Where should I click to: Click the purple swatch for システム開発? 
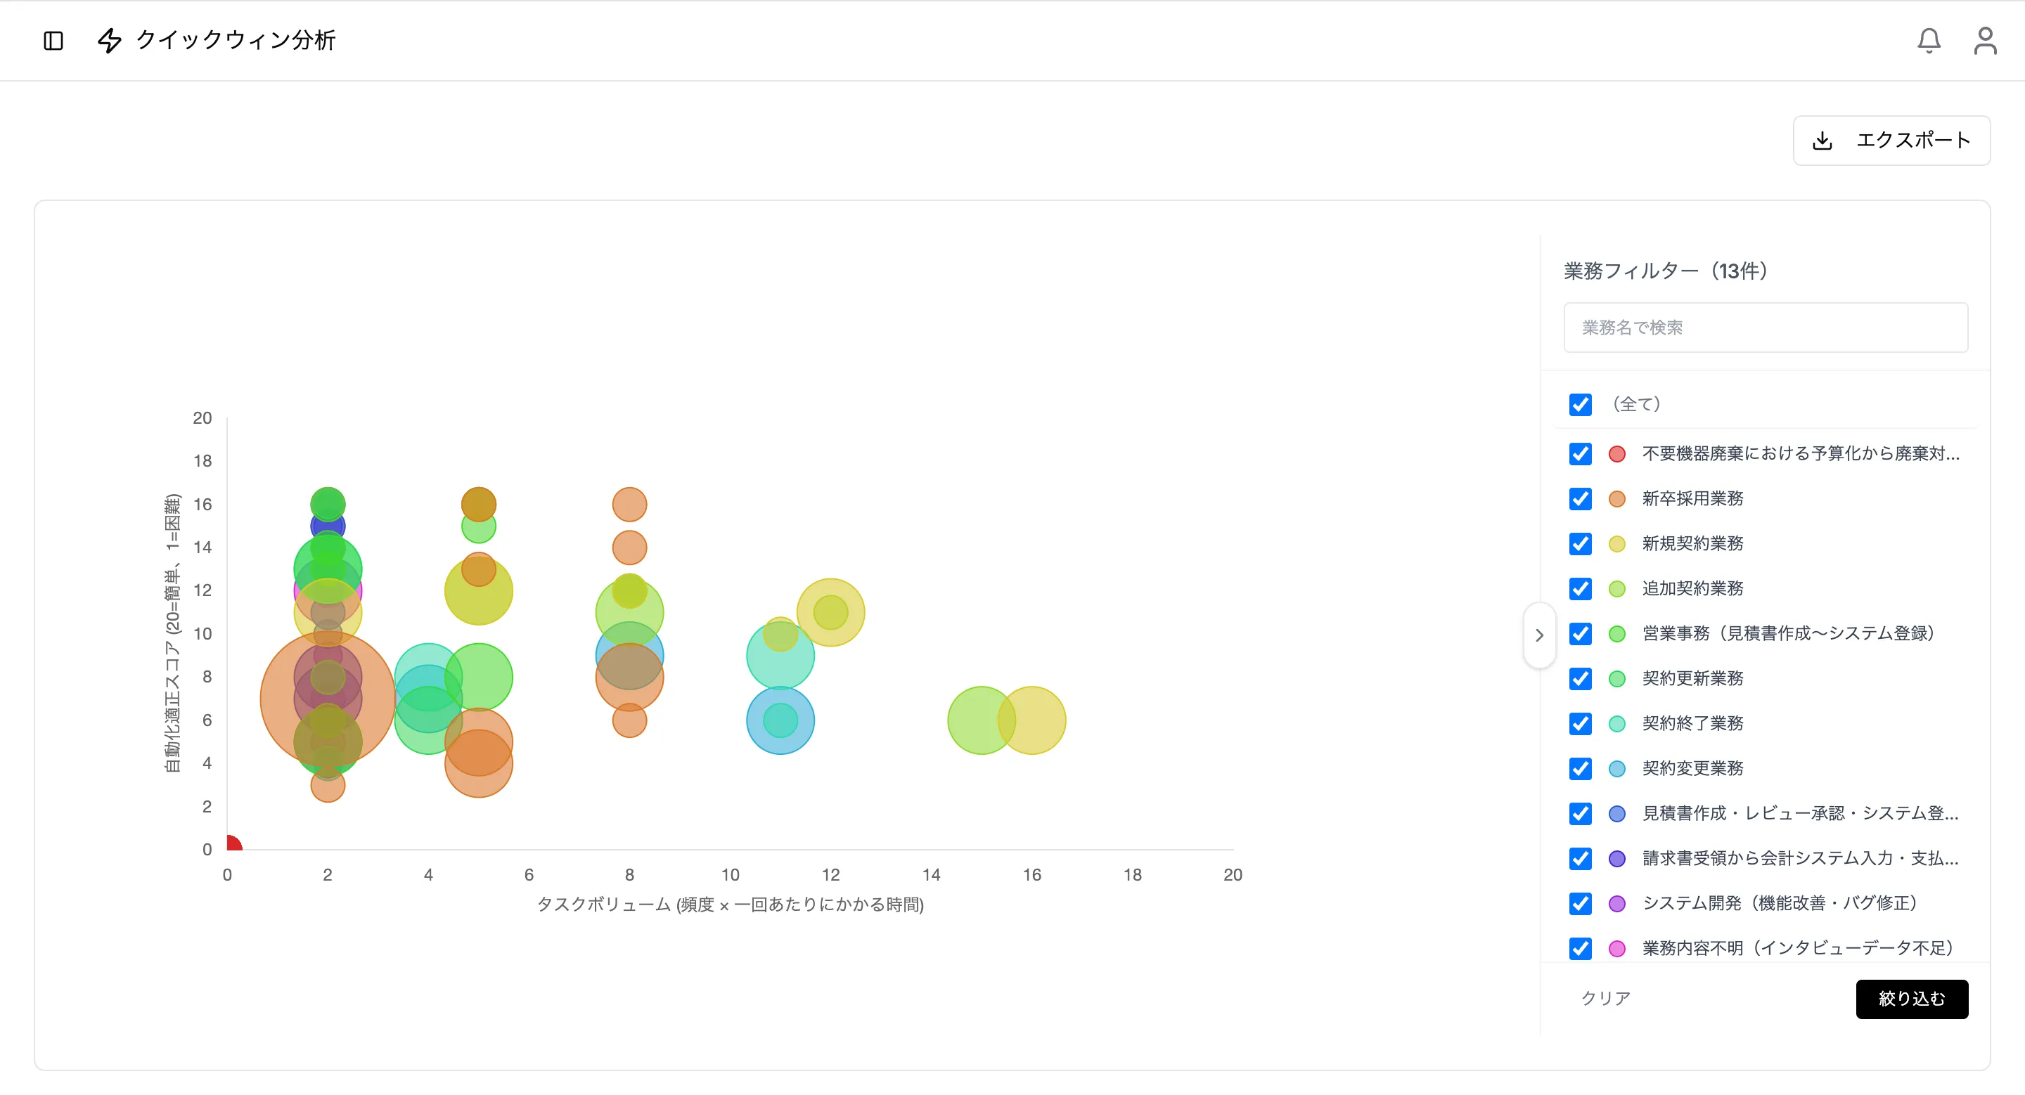(1616, 903)
